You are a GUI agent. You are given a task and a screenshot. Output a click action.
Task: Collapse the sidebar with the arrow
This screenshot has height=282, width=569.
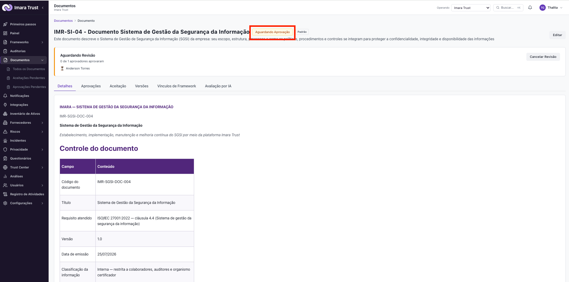(x=43, y=8)
